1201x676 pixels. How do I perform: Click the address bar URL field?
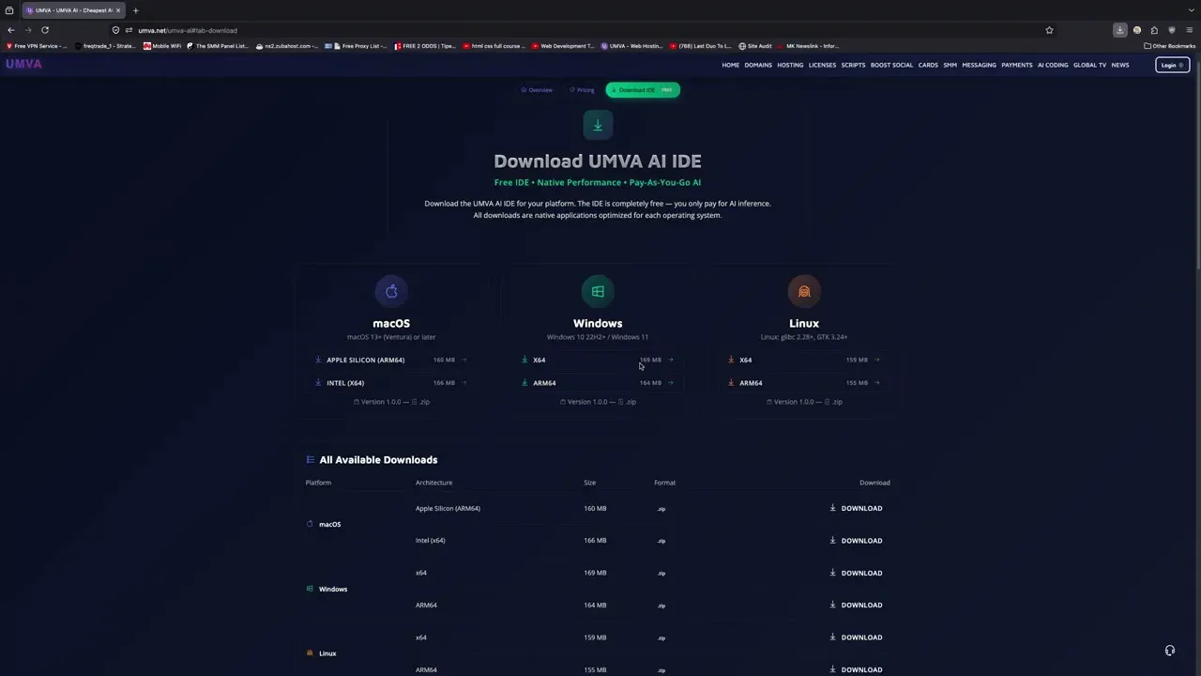pos(582,30)
